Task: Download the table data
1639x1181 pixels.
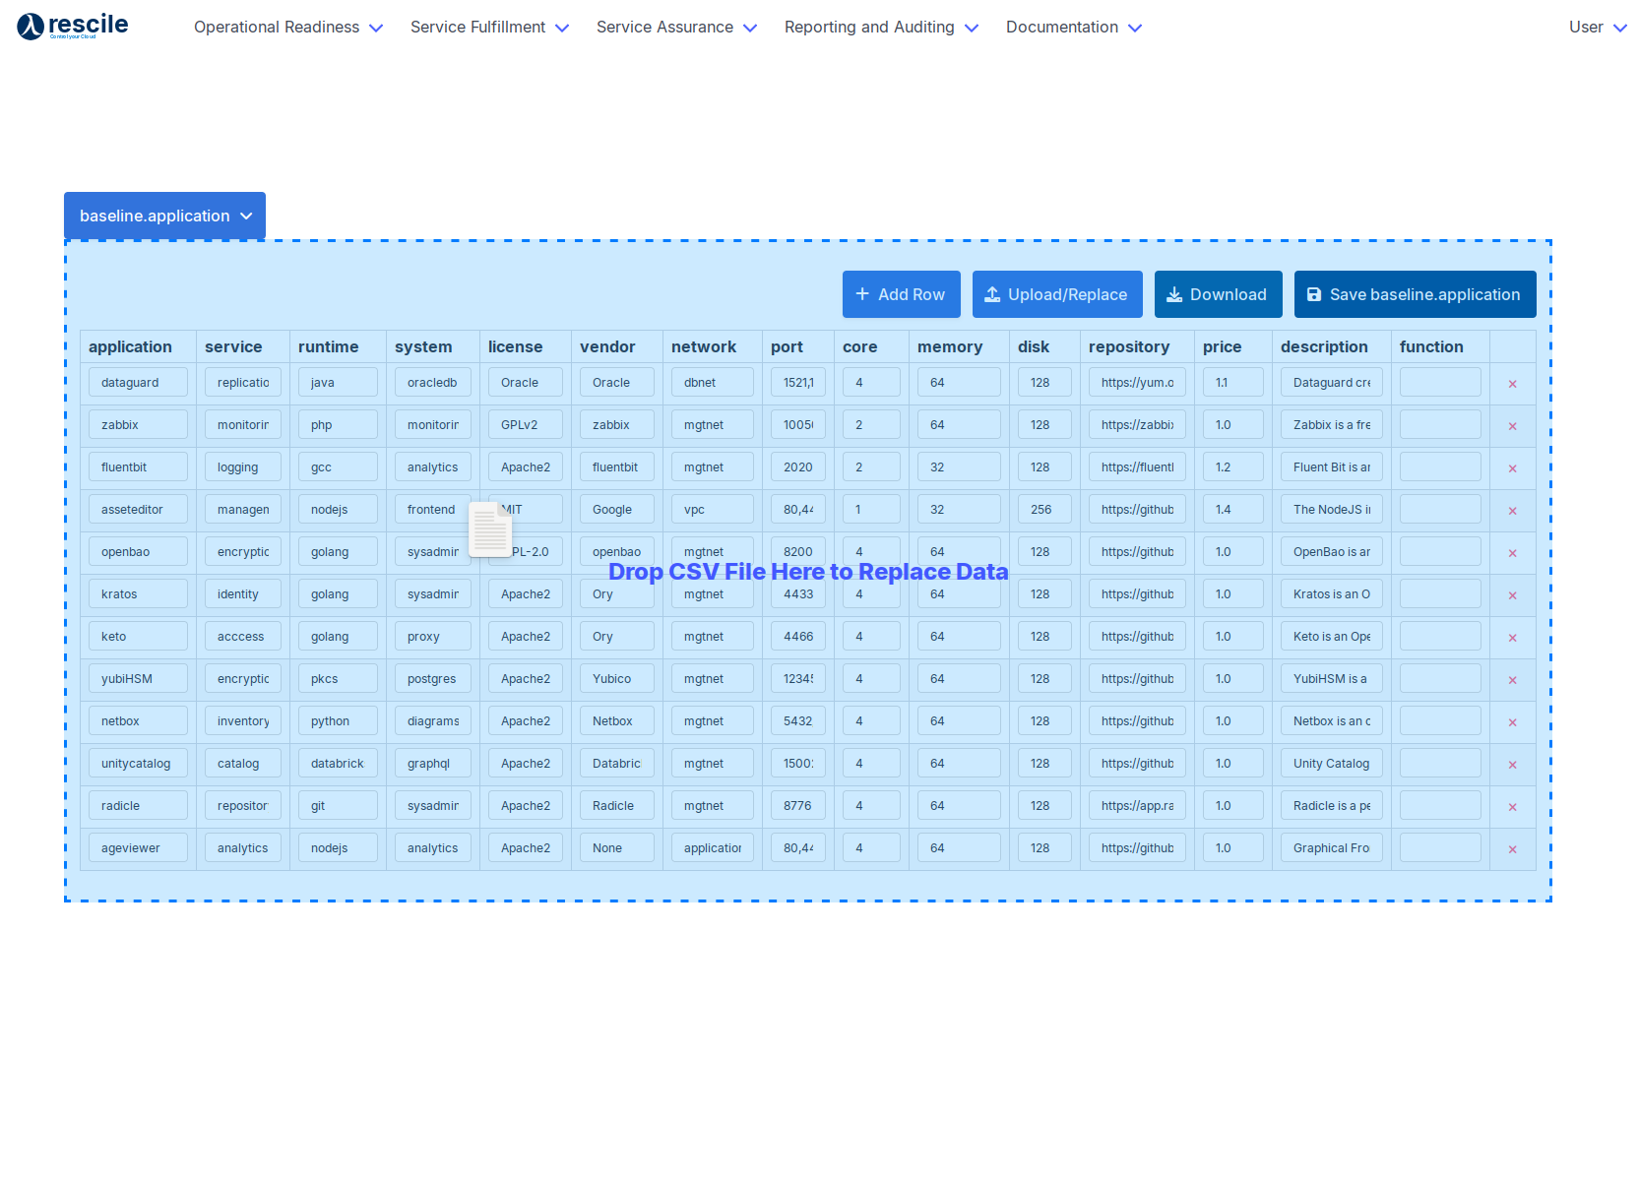Action: (1218, 294)
